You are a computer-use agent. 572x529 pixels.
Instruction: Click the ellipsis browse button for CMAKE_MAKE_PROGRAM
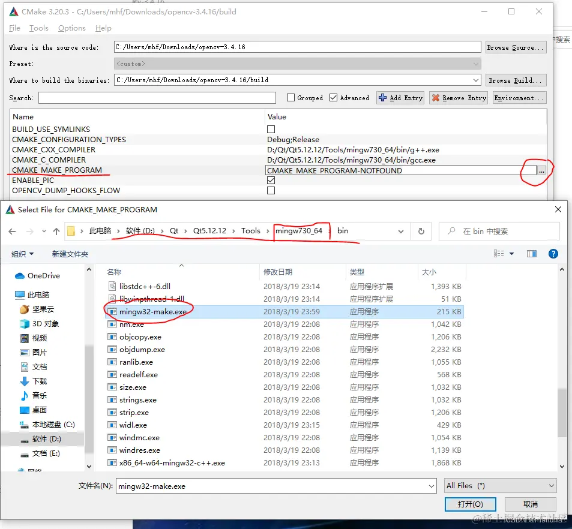click(541, 170)
